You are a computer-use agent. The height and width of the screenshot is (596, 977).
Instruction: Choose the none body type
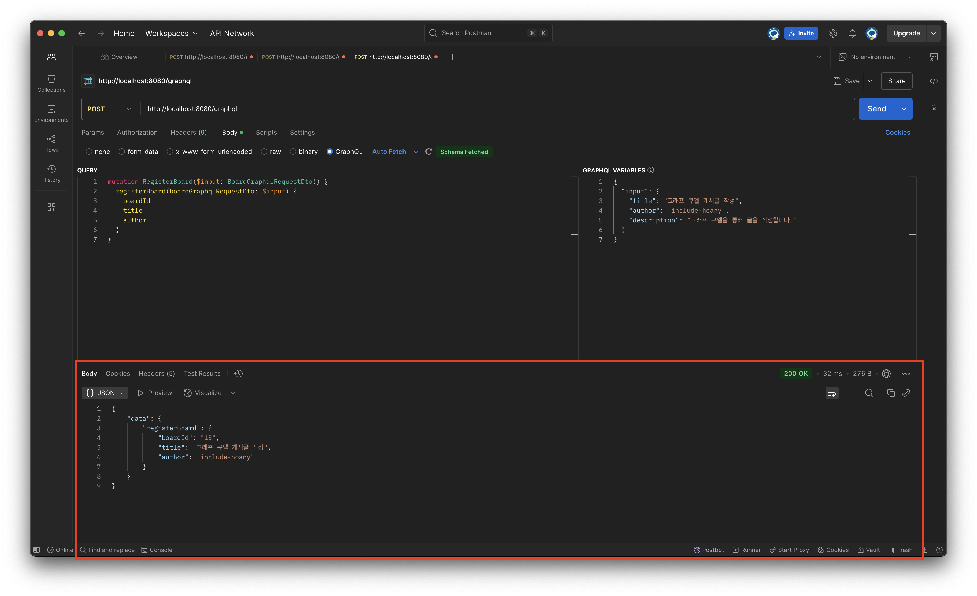coord(89,152)
